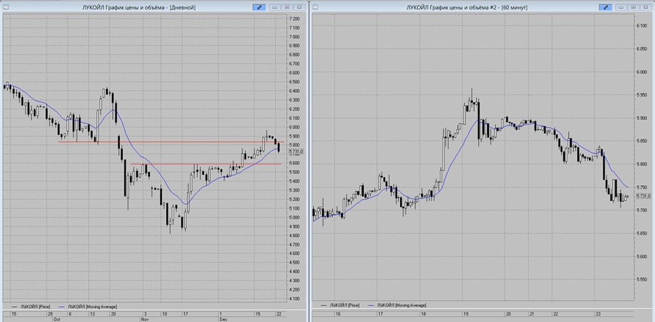
Task: Click the current price tag 5731,0 on the 60-minute chart
Action: point(644,196)
